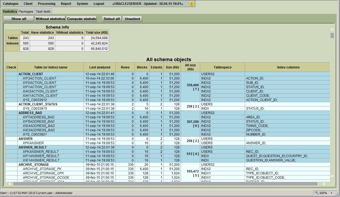
Task: Tick the Check cell for ACTION_CLIENT row
Action: tap(11, 74)
